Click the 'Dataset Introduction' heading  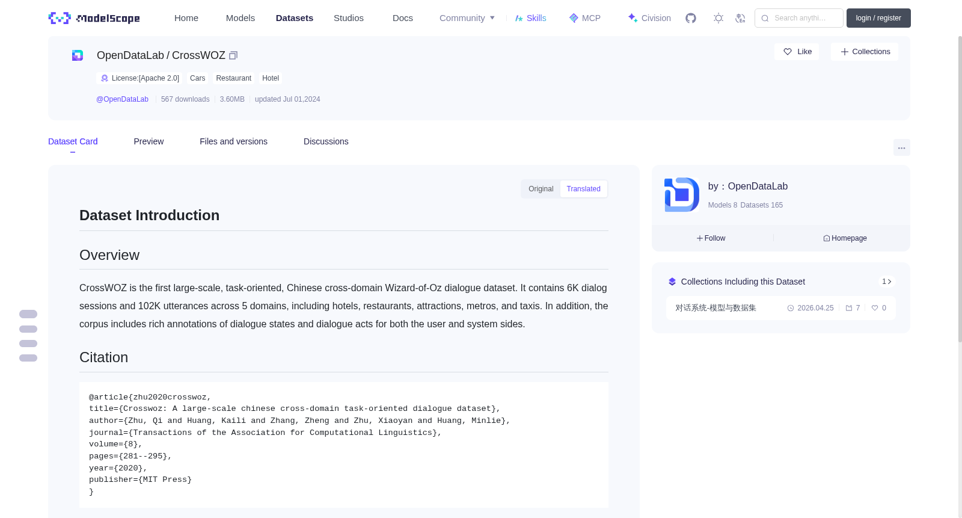point(150,215)
